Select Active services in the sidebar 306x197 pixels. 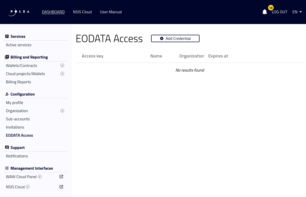pyautogui.click(x=18, y=45)
